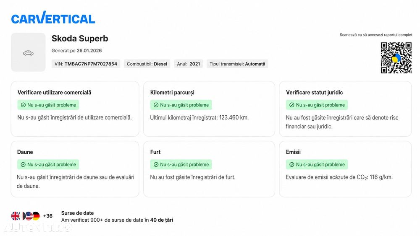Open the Verificare statut juridic card
This screenshot has width=420, height=236.
(x=345, y=109)
